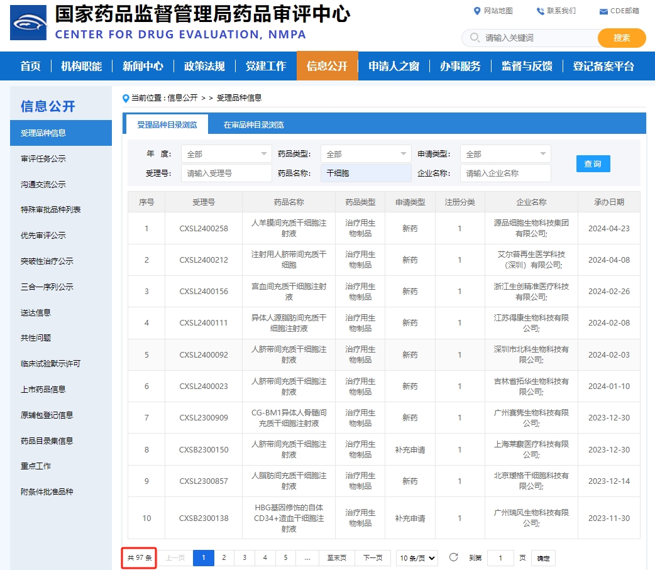Change page size using the 10条/页 dropdown
Viewport: 655px width, 570px height.
point(417,557)
